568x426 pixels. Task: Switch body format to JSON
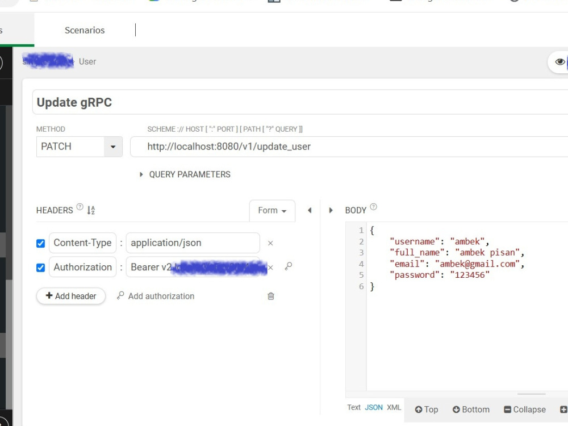(374, 407)
